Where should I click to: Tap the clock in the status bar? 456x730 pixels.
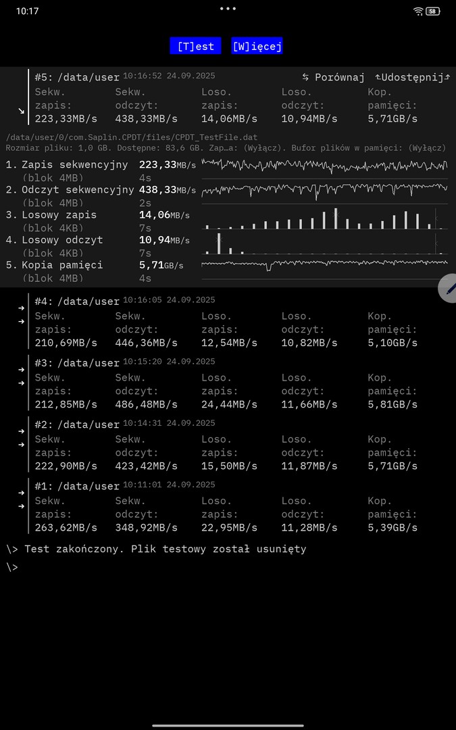27,11
